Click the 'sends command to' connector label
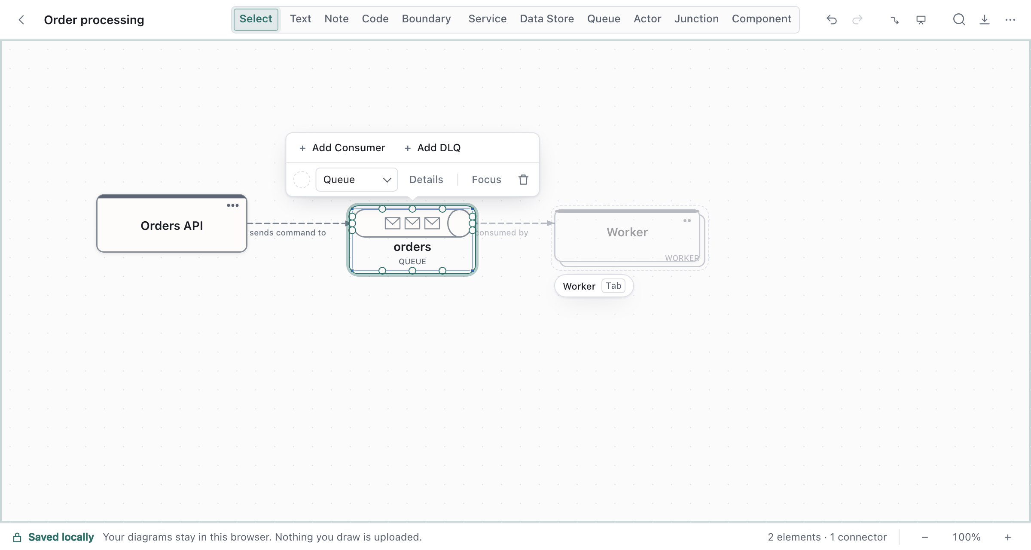Image resolution: width=1031 pixels, height=550 pixels. tap(288, 233)
